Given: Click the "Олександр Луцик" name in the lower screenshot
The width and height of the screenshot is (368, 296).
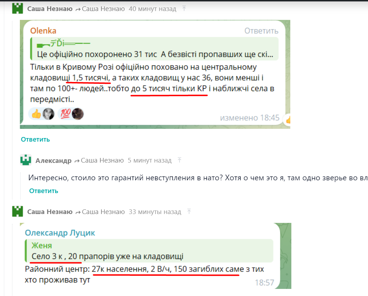Looking at the screenshot, I should click(x=60, y=233).
